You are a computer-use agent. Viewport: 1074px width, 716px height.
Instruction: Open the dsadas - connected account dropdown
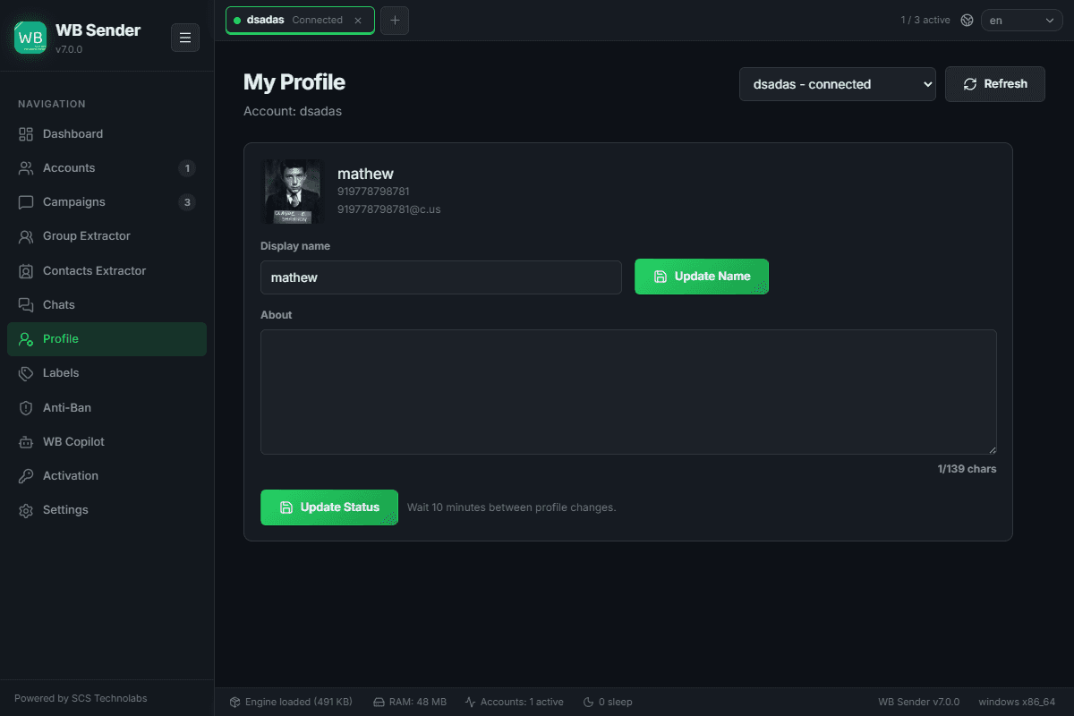(838, 84)
